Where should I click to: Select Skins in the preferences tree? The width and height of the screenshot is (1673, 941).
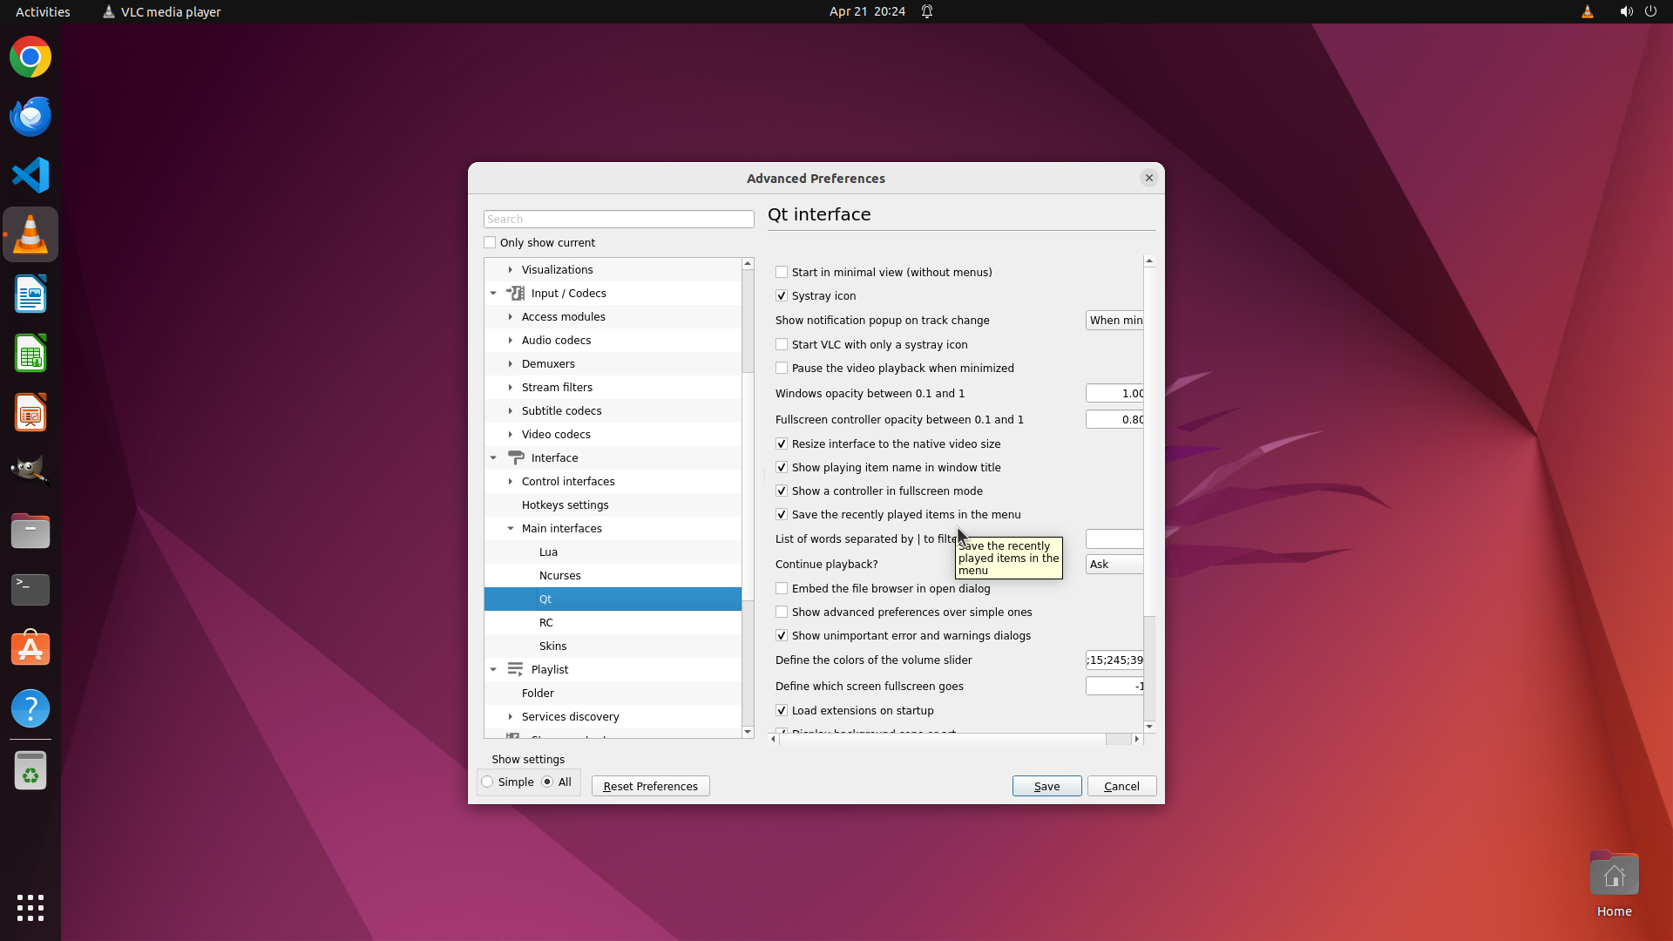point(552,647)
